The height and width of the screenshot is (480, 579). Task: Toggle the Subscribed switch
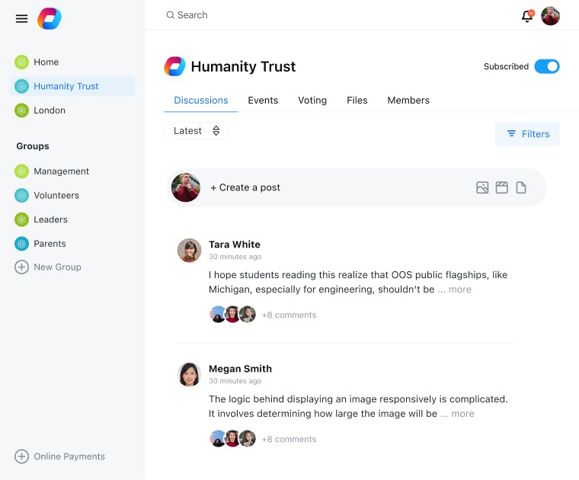(547, 66)
